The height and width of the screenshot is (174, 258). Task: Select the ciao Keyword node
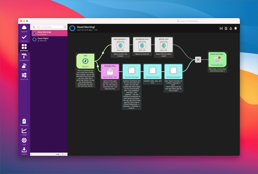pos(85,61)
